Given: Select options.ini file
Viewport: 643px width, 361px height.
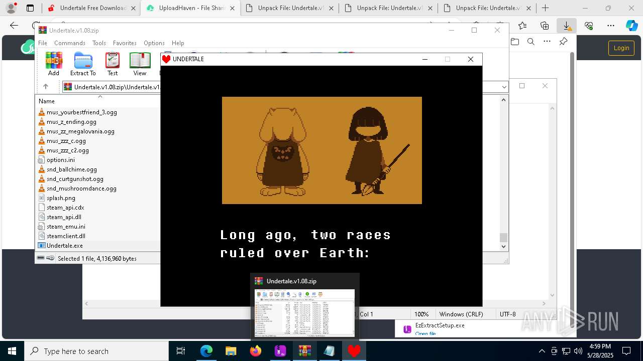Looking at the screenshot, I should point(56,160).
